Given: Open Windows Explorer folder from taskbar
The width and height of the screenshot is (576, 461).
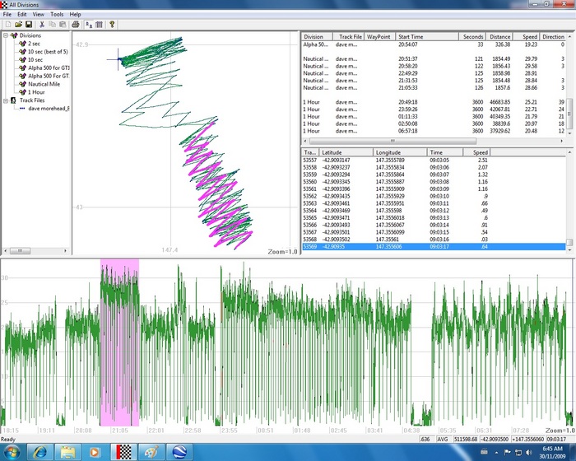Looking at the screenshot, I should pyautogui.click(x=67, y=452).
